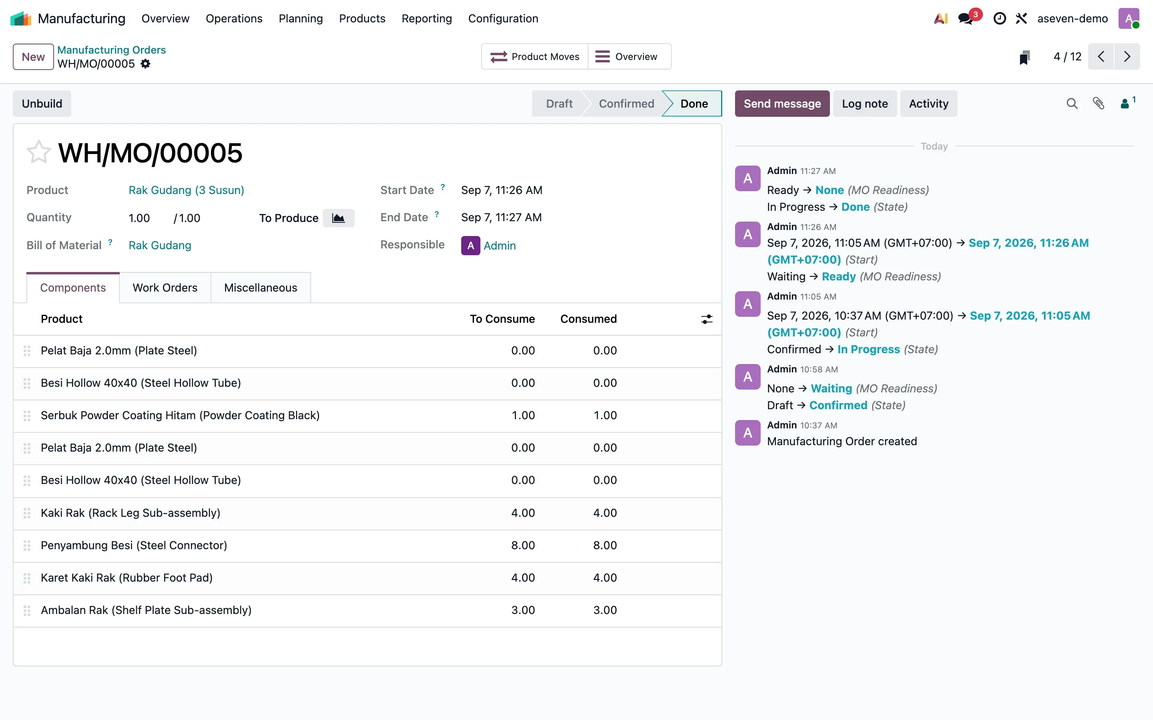1153x720 pixels.
Task: Search chatter messages with magnifier icon
Action: [x=1071, y=103]
